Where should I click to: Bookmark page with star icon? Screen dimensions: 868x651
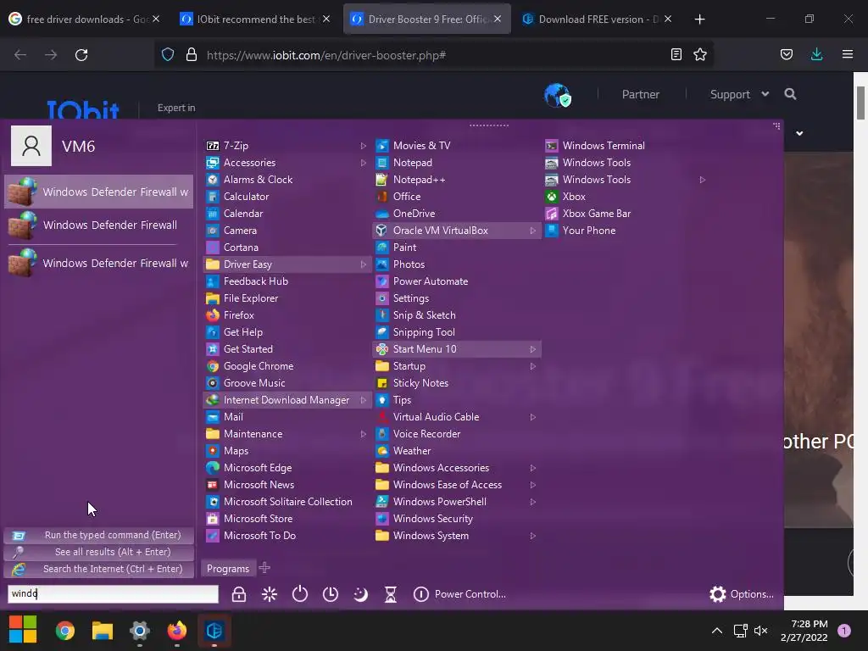pyautogui.click(x=700, y=55)
